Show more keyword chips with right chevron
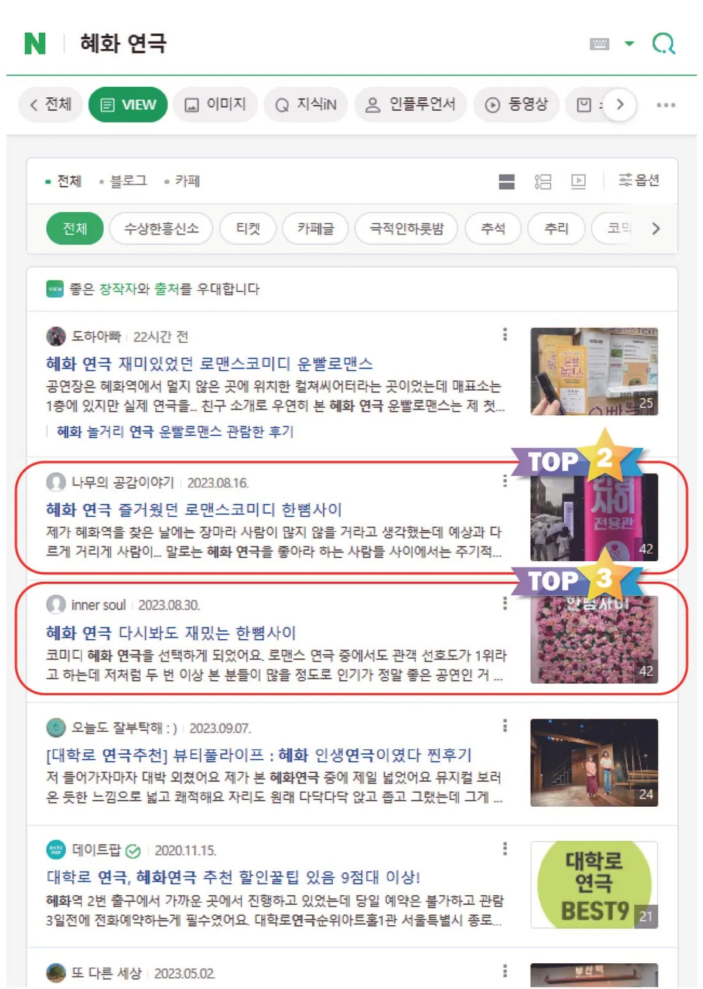The image size is (703, 989). pyautogui.click(x=656, y=229)
